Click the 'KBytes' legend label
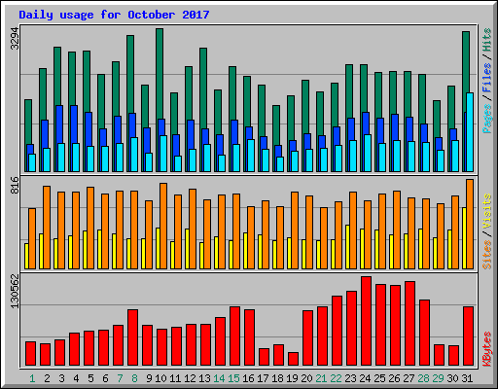 click(487, 349)
